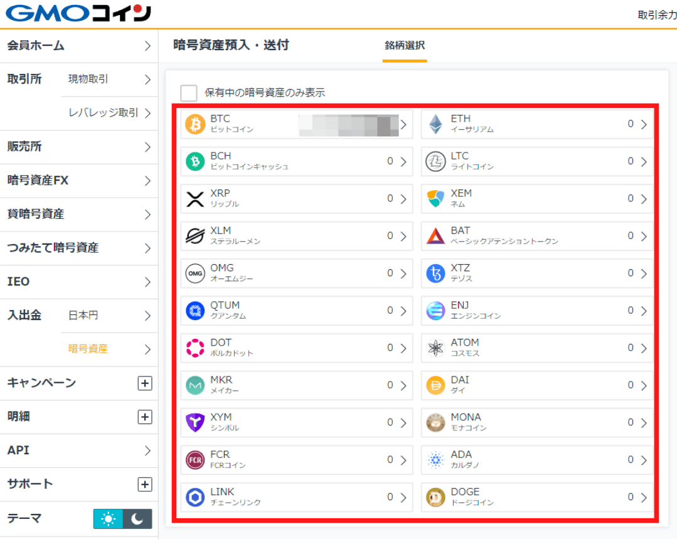This screenshot has width=677, height=539.
Task: Expand the 明細 section
Action: [145, 417]
